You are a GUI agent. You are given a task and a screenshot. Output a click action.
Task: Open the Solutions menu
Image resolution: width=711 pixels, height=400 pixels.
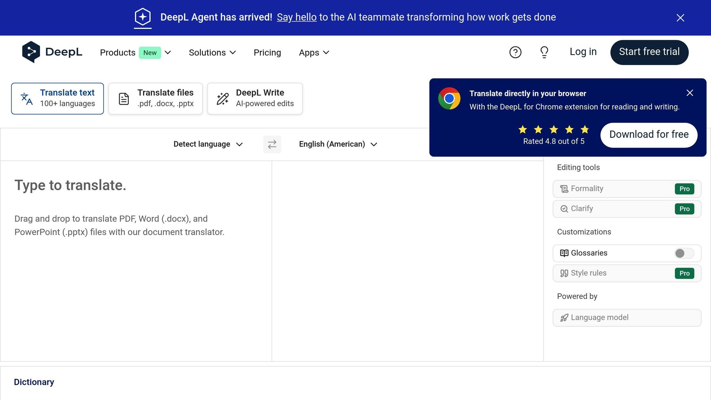coord(212,53)
